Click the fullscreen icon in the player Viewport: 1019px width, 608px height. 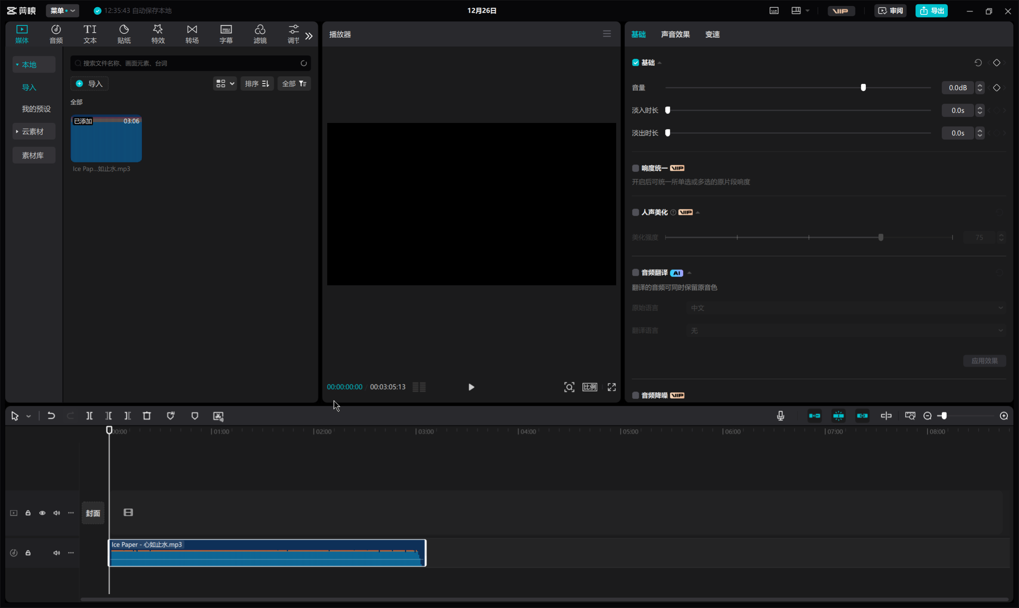point(611,387)
